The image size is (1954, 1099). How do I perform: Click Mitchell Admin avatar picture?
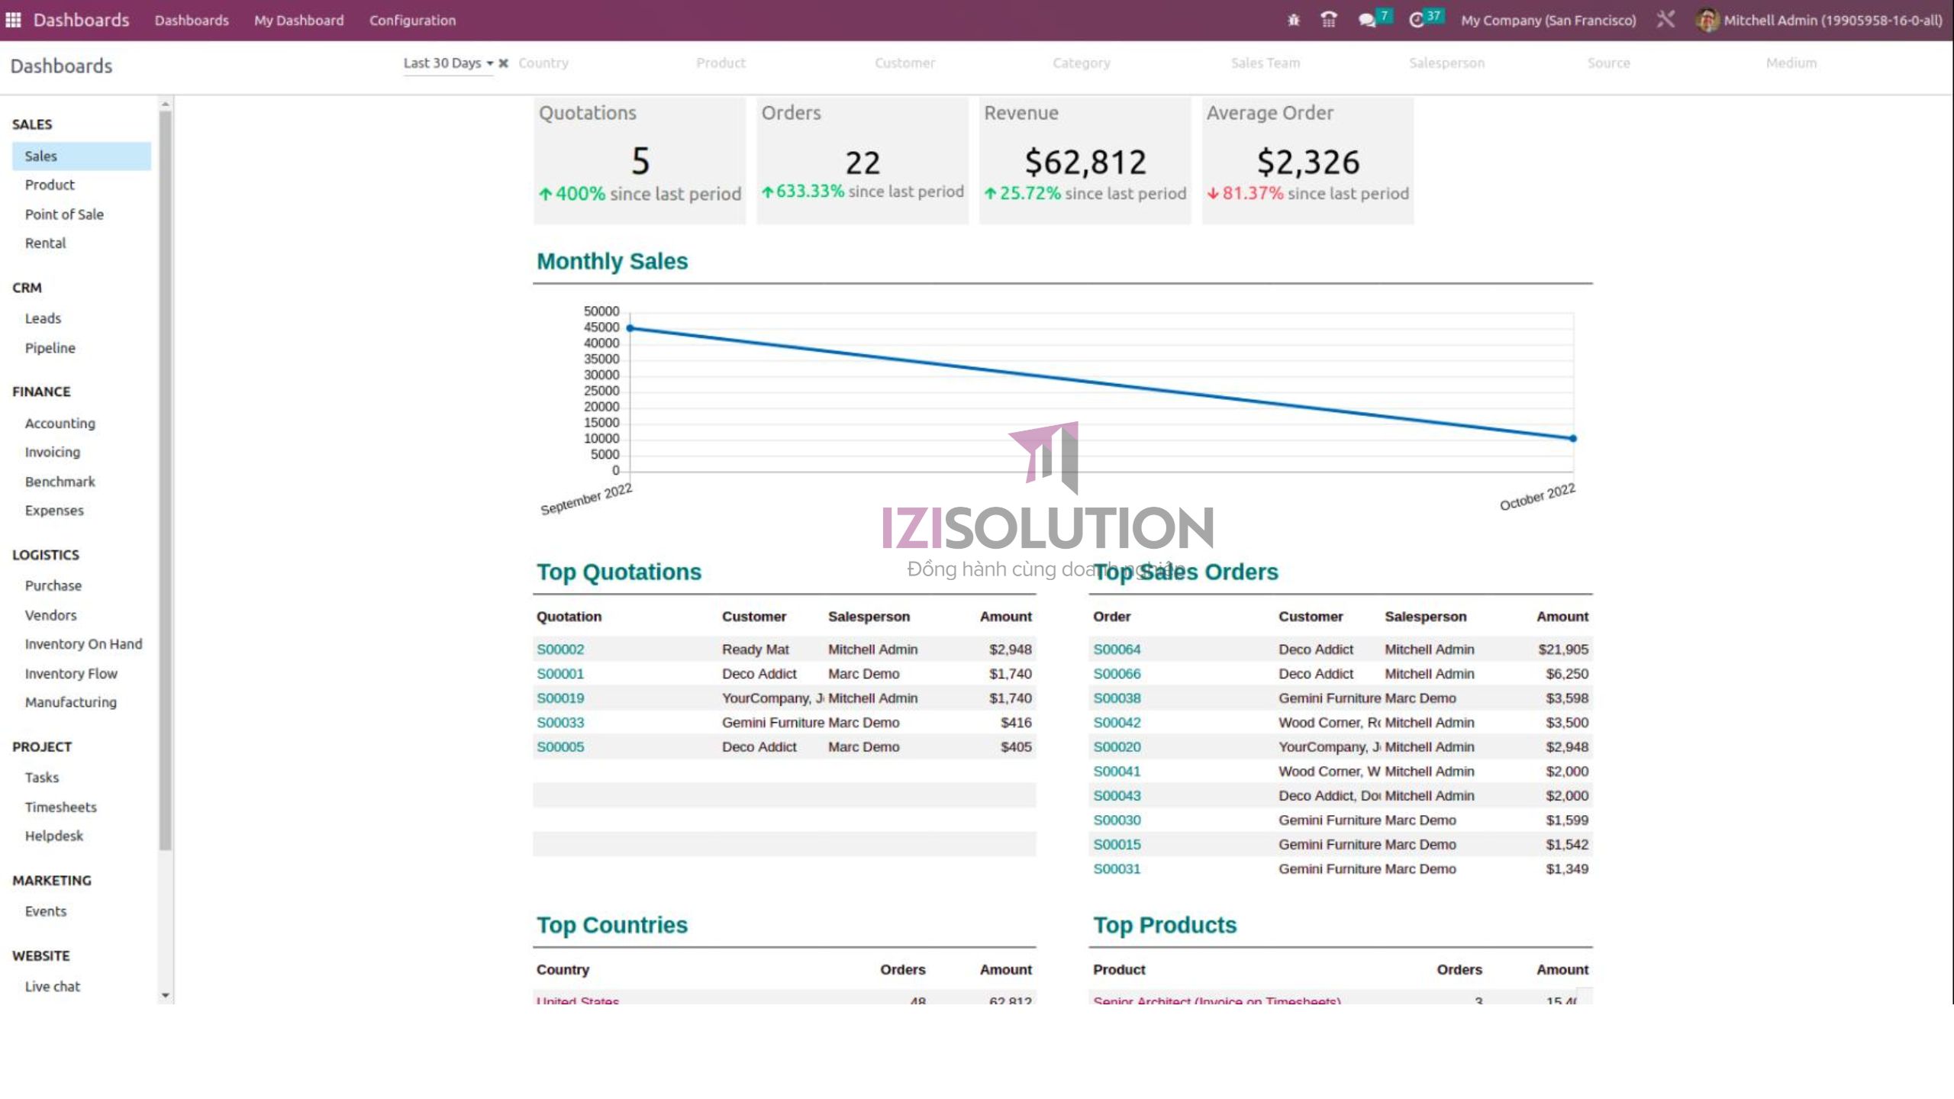click(1707, 20)
